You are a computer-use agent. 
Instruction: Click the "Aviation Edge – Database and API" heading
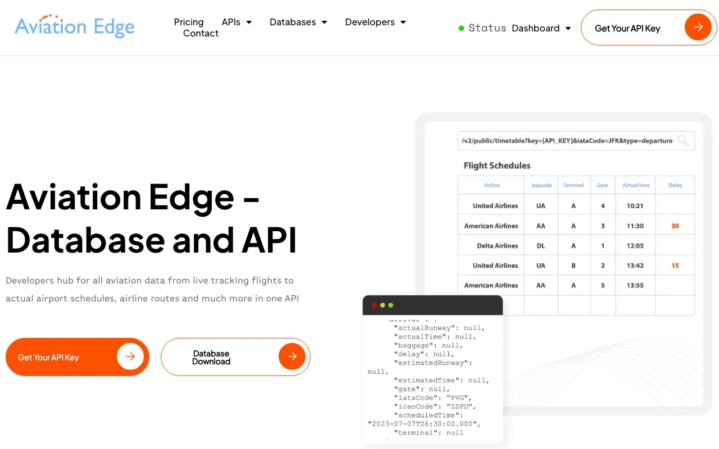click(152, 218)
